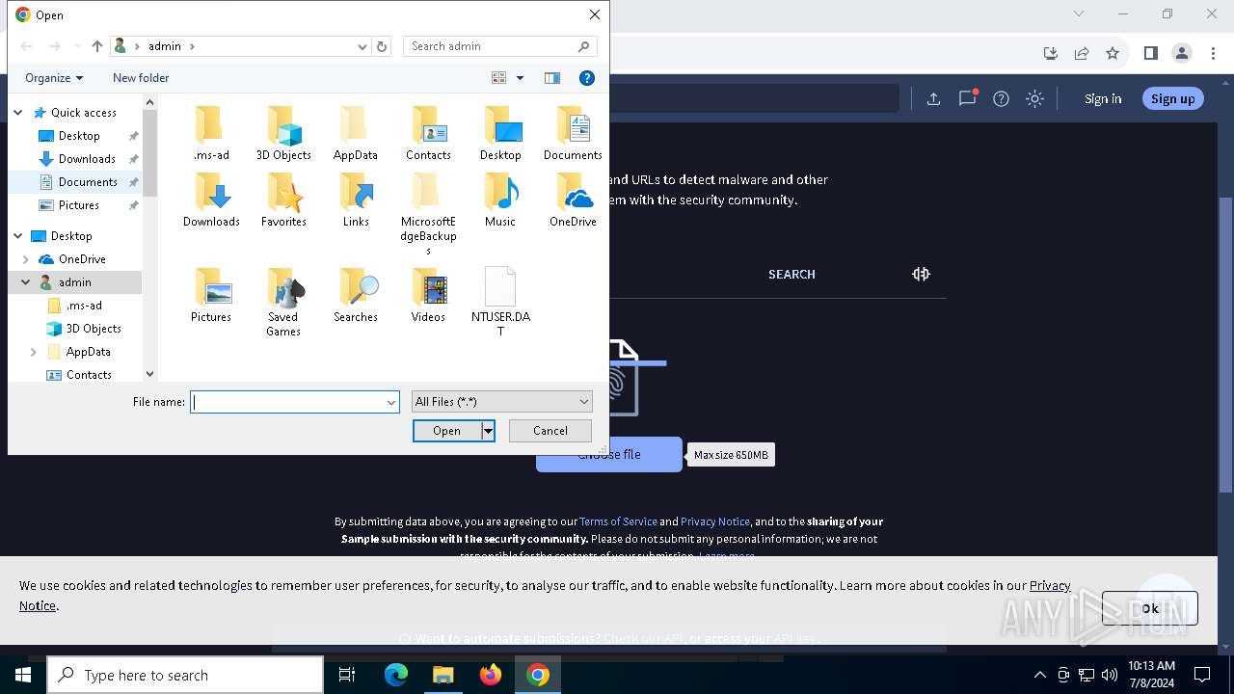Select the OneDrive folder in file list
Image resolution: width=1234 pixels, height=694 pixels.
click(573, 200)
